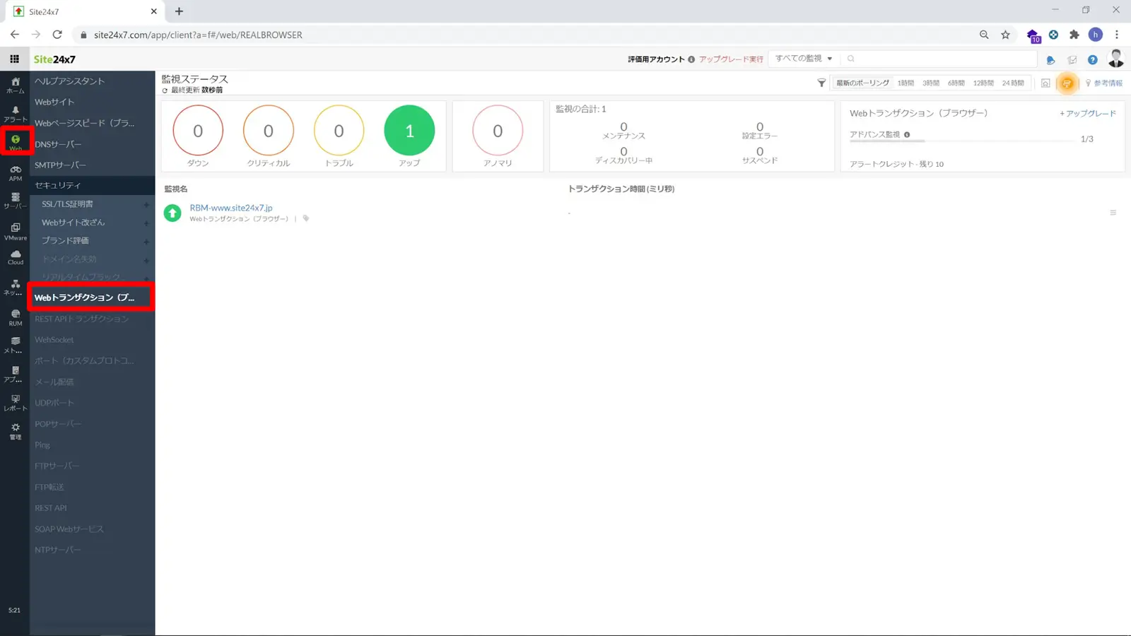Click the map/checklist icon in top bar

1072,60
